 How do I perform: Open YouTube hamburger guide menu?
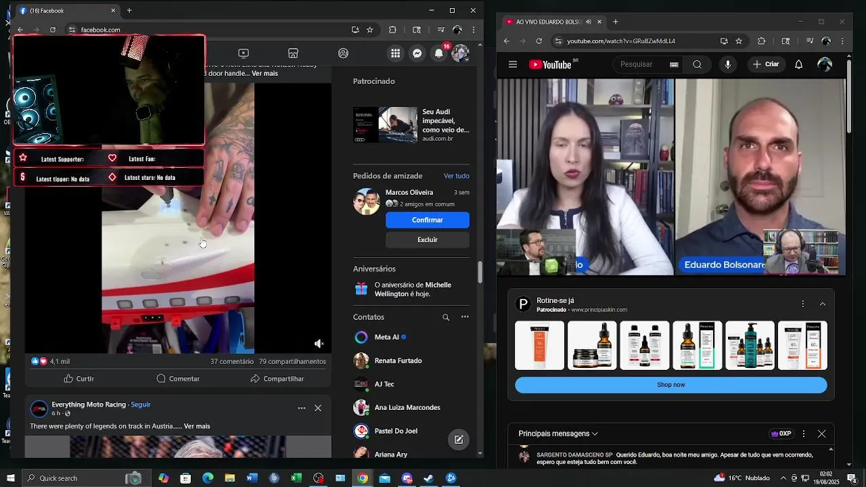tap(513, 64)
